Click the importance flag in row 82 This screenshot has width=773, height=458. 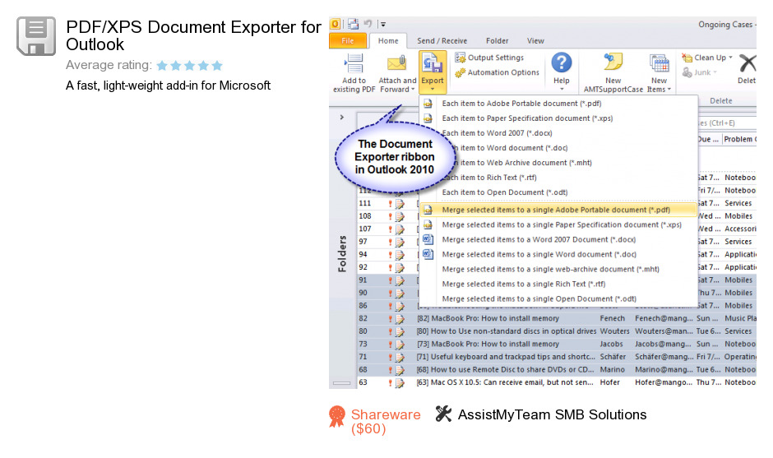pos(390,319)
